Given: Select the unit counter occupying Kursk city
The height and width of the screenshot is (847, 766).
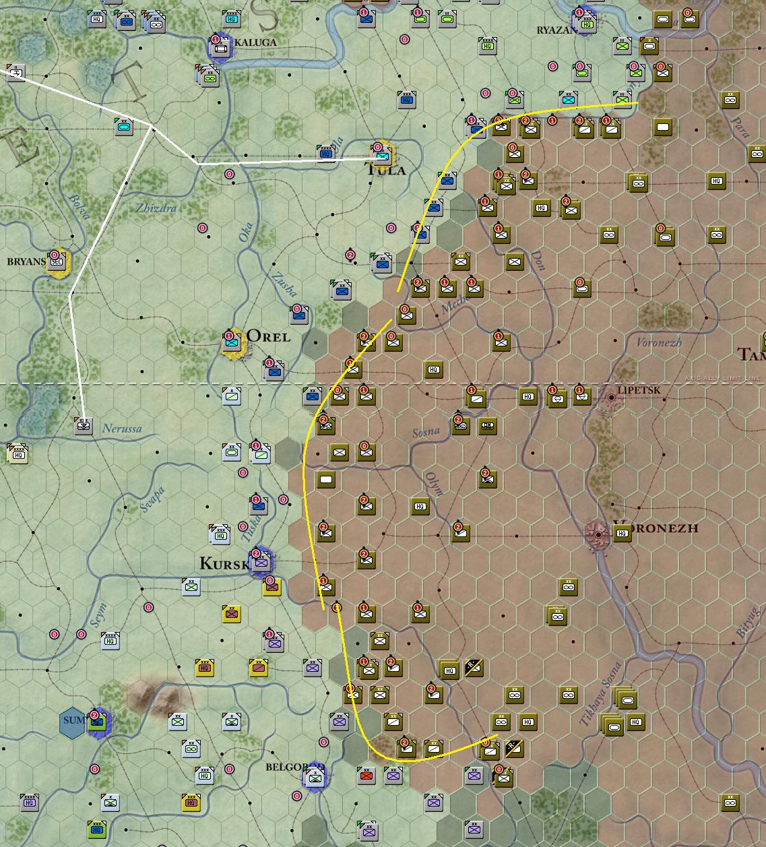Looking at the screenshot, I should click(260, 561).
